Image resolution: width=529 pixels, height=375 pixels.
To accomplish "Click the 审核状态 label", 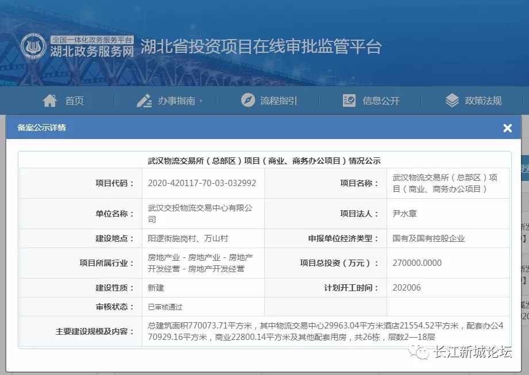I will click(115, 307).
